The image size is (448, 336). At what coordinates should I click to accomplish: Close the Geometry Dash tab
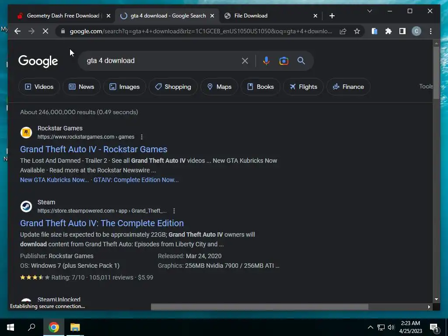(108, 16)
